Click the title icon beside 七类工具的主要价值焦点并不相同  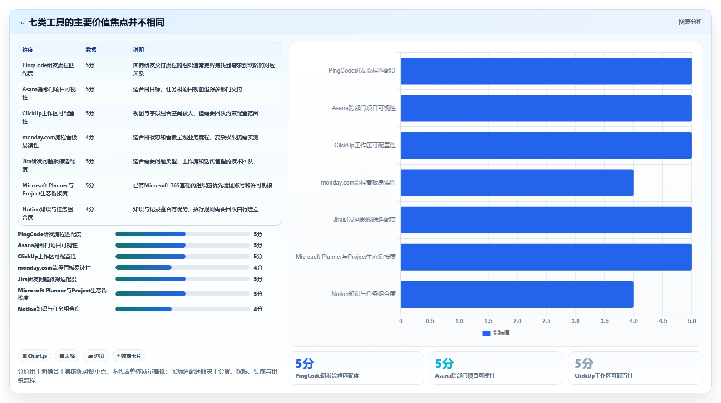click(x=21, y=23)
